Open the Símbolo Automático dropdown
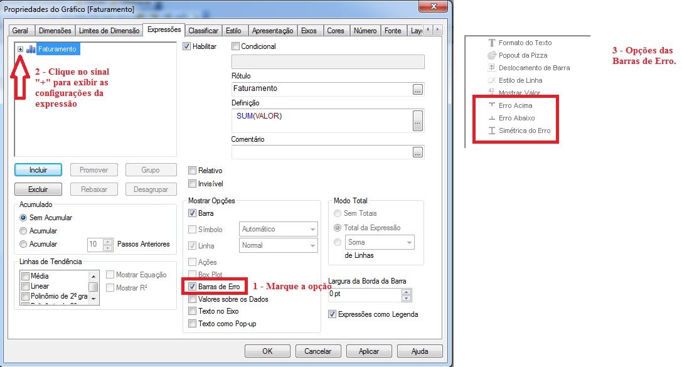Image resolution: width=682 pixels, height=367 pixels. (279, 229)
